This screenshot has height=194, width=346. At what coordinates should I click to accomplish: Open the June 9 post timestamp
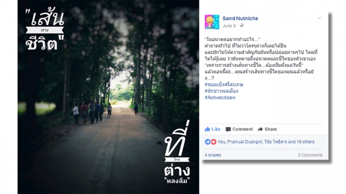click(229, 26)
